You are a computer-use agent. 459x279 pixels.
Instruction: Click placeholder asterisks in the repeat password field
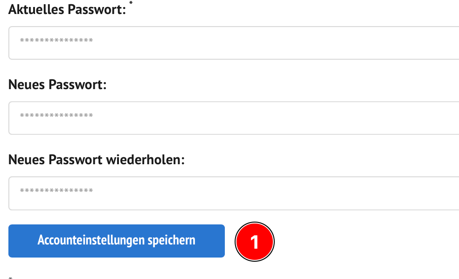tap(56, 192)
